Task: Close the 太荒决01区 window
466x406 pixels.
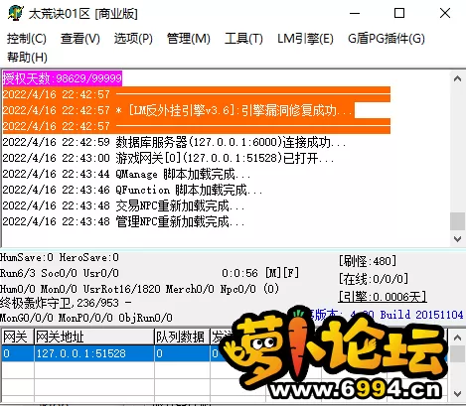Action: (x=445, y=13)
